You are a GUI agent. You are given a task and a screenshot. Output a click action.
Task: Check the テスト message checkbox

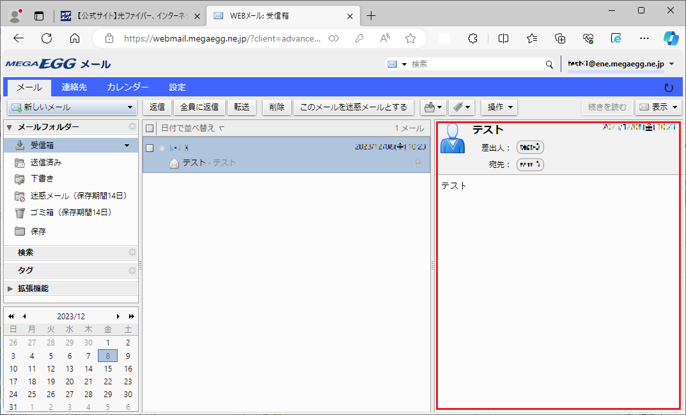click(x=150, y=148)
